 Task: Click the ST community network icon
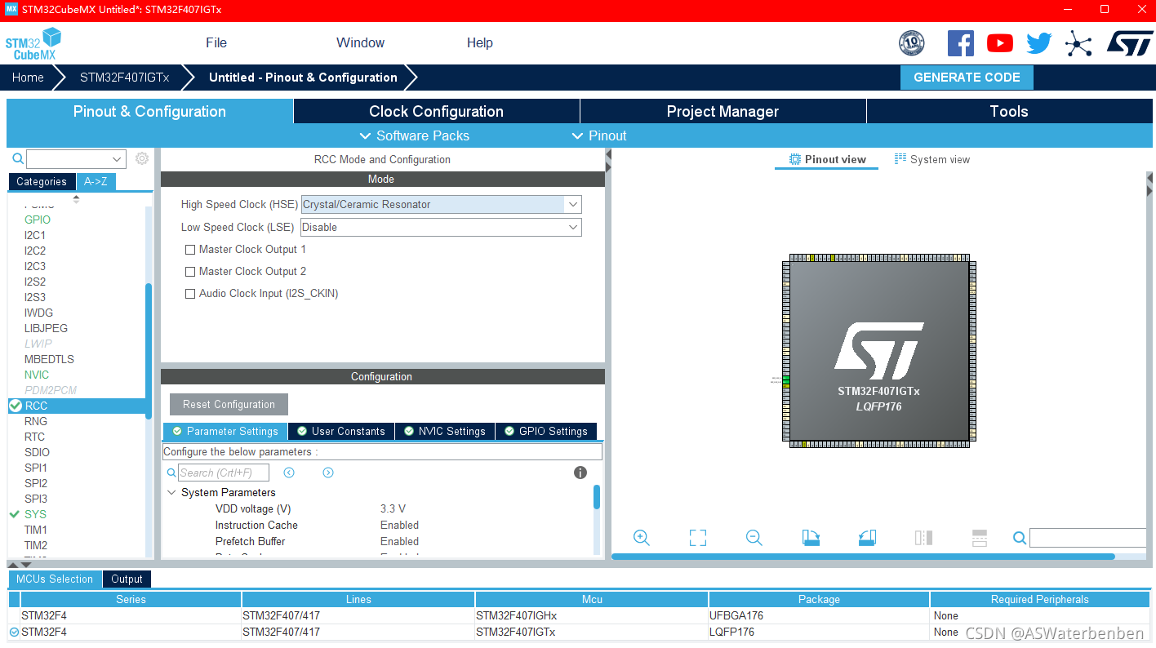(x=1078, y=43)
